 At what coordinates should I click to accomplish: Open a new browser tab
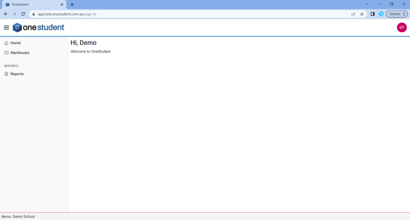click(72, 4)
